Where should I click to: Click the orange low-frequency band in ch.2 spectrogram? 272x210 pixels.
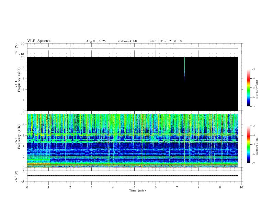[x=39, y=164]
